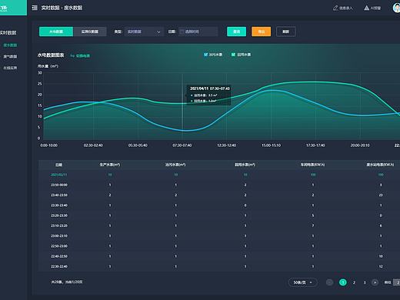The height and width of the screenshot is (300, 400).
Task: Click the 02:30-02:40 chart axis label
Action: 93,145
